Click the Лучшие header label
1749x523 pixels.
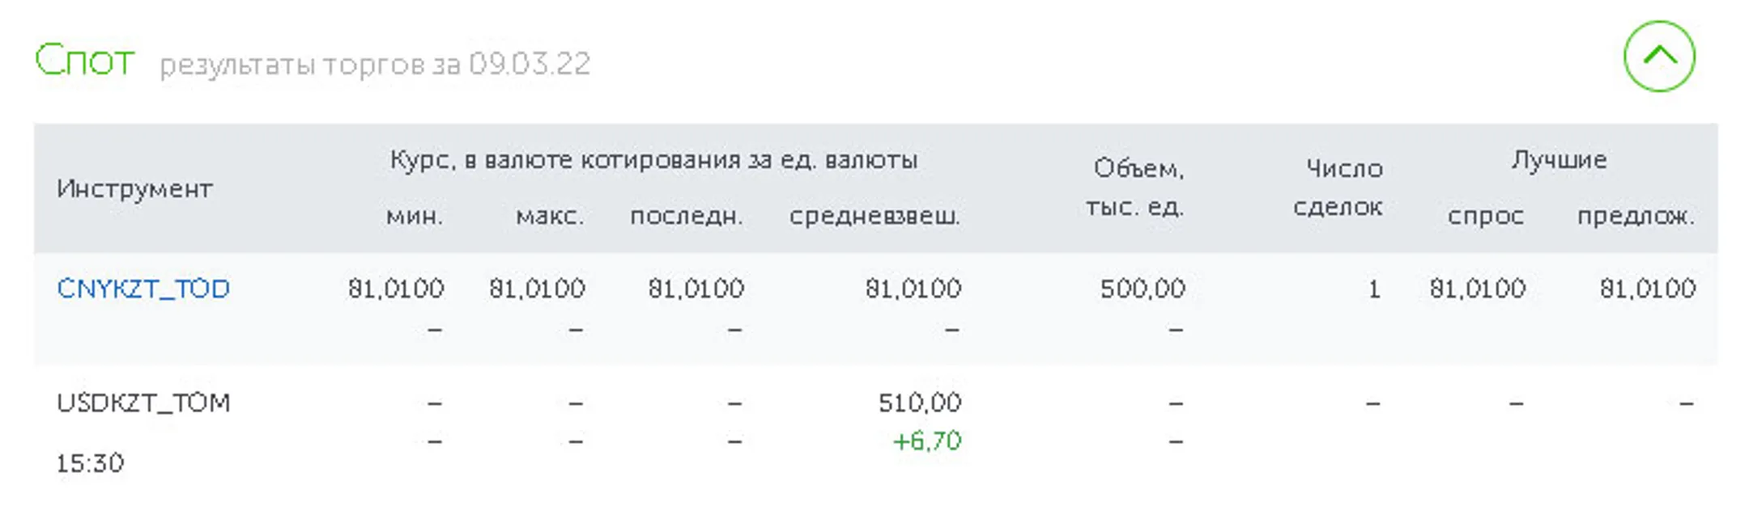pyautogui.click(x=1561, y=158)
